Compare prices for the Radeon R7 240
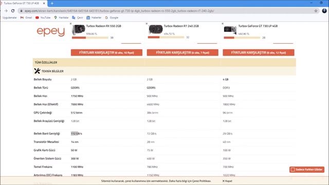 pos(182,52)
